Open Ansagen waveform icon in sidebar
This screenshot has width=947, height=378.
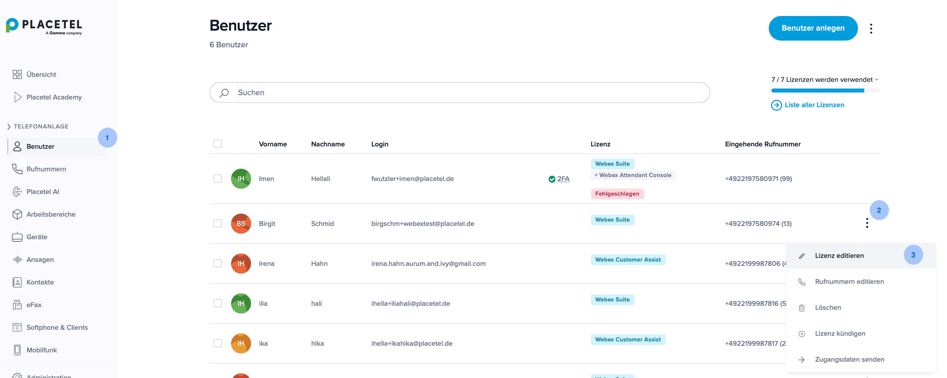click(x=17, y=260)
